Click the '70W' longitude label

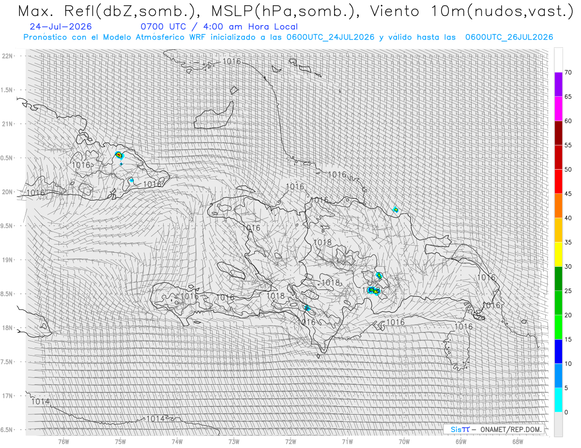[x=404, y=442]
